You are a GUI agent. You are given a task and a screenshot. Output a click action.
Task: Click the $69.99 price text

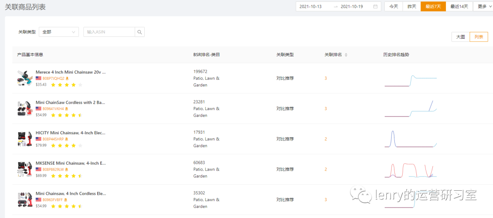tap(41, 176)
